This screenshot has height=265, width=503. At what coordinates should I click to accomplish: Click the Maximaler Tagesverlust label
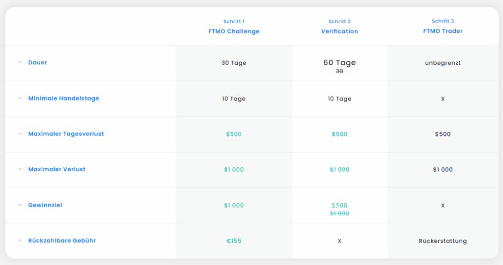[66, 133]
